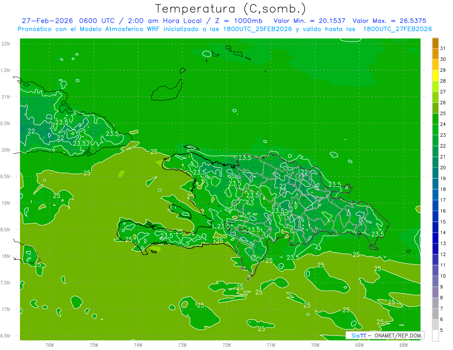This screenshot has height=350, width=453.
Task: Click the "Z = 1000mb" level text
Action: pyautogui.click(x=239, y=21)
